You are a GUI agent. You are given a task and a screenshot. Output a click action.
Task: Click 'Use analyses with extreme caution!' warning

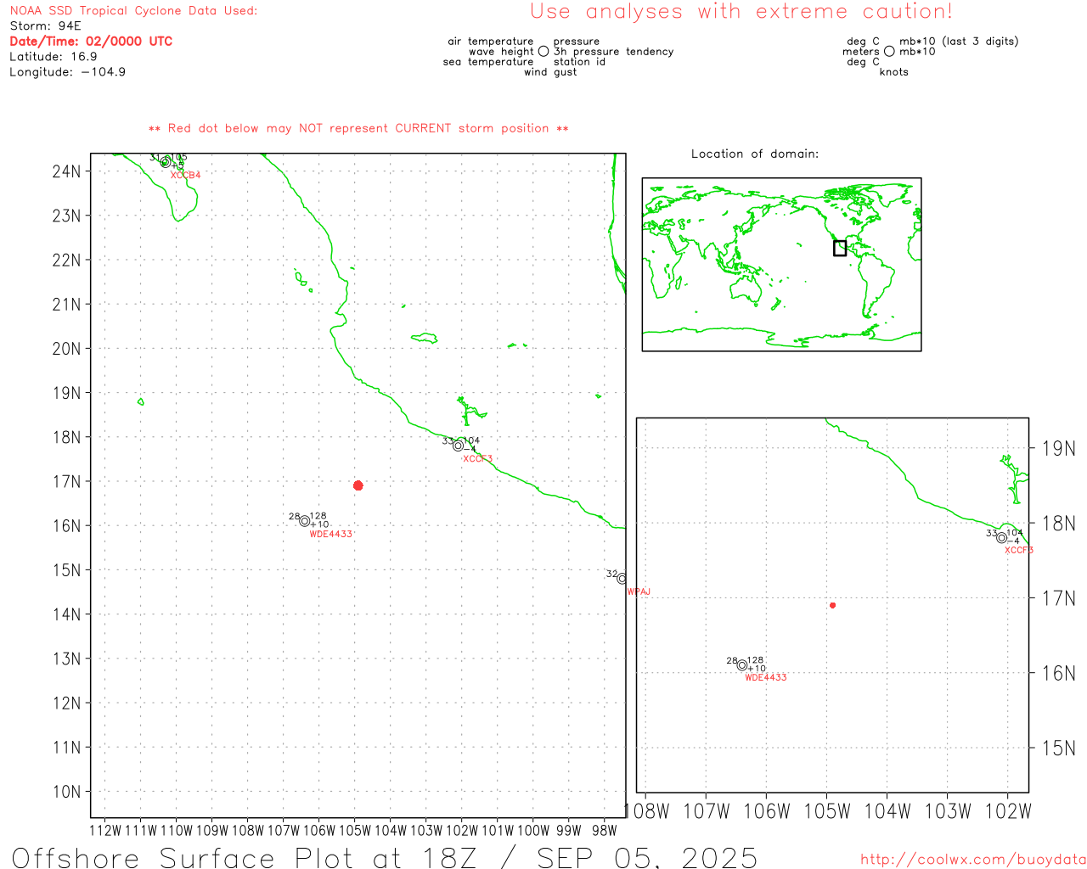741,12
